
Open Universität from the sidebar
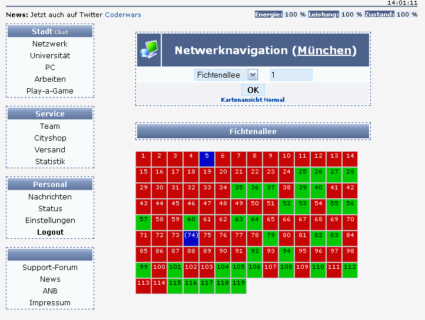(x=50, y=55)
